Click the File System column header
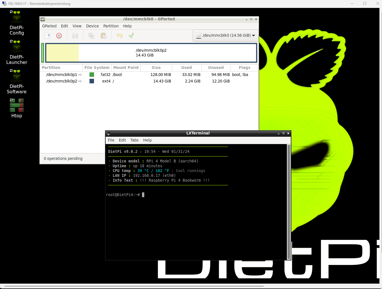Viewport: 382px width, 289px height. coord(97,68)
